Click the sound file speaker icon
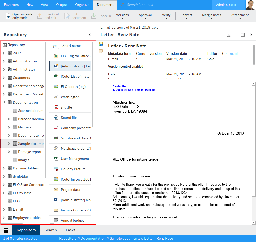Viewport: 256px width, 242px height. point(56,118)
